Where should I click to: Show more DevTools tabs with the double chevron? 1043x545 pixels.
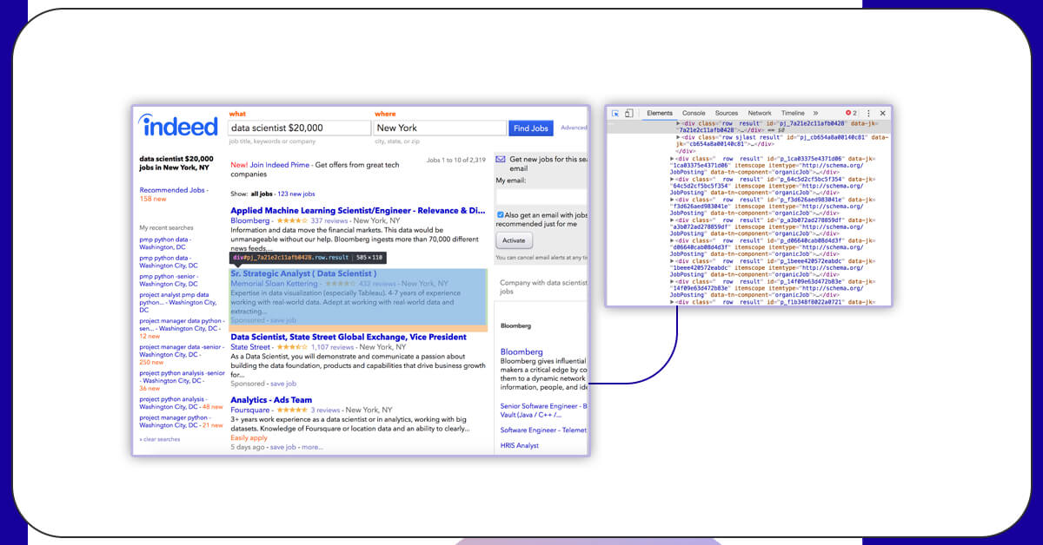[x=815, y=113]
